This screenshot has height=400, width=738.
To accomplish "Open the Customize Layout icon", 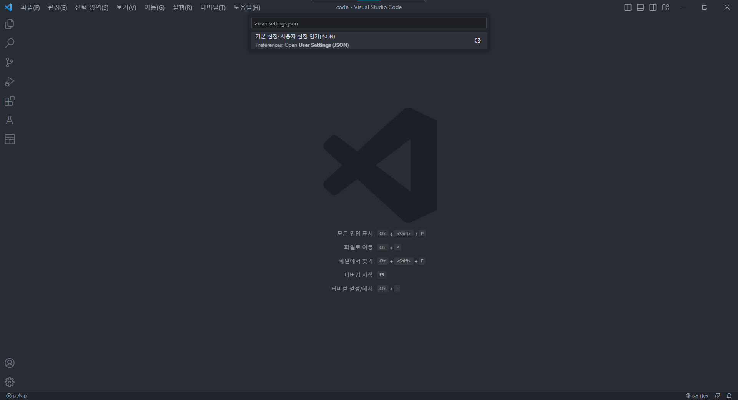I will pyautogui.click(x=666, y=7).
